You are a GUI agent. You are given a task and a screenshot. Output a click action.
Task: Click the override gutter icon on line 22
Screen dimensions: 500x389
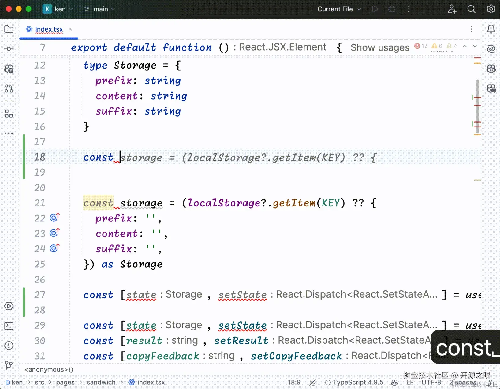click(x=55, y=217)
